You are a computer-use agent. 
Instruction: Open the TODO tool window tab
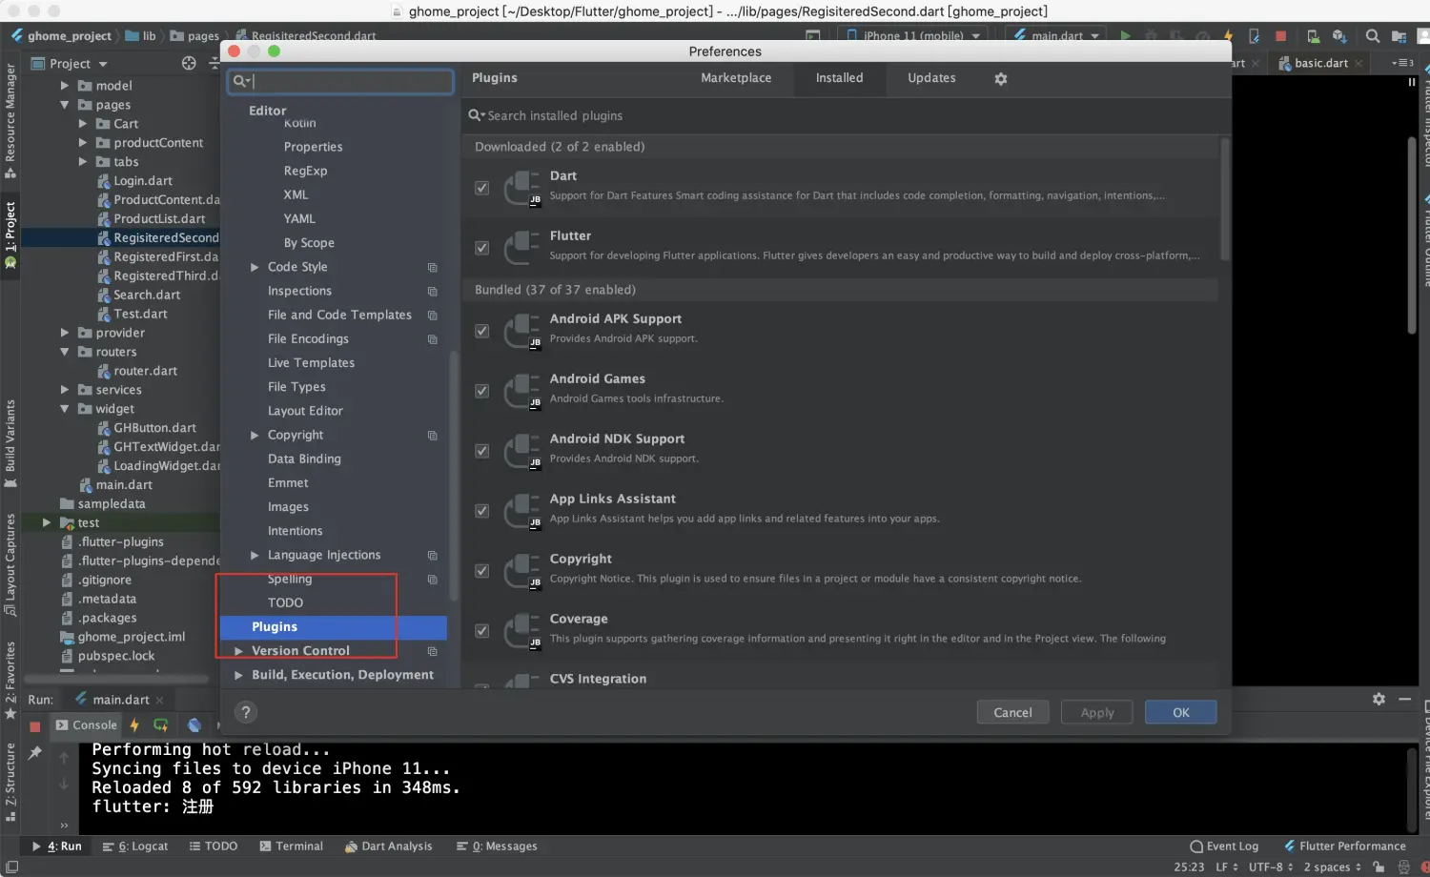[x=214, y=846]
